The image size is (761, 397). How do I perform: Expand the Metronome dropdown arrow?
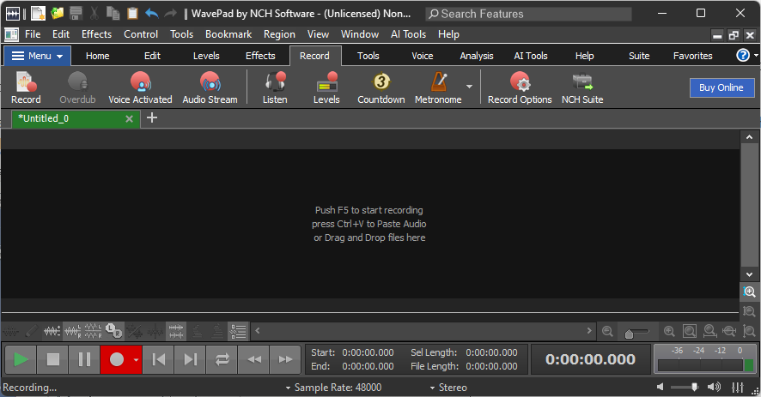click(x=469, y=87)
